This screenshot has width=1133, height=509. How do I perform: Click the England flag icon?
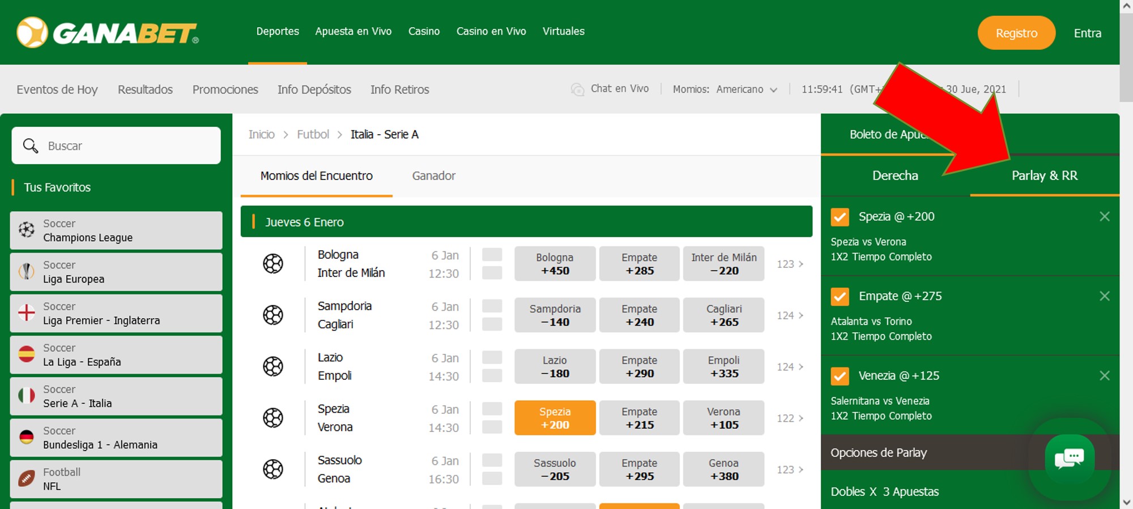point(26,313)
